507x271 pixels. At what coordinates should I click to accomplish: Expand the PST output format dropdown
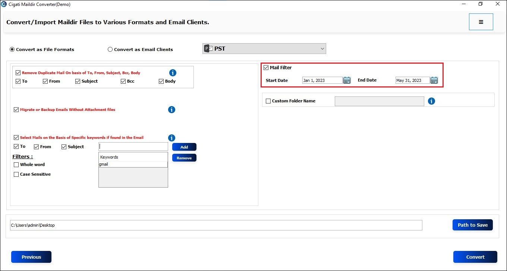tap(264, 49)
